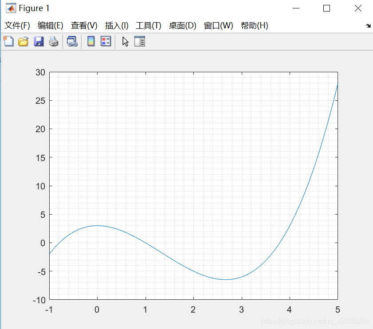Click y-axis tick label 20
Image resolution: width=373 pixels, height=329 pixels.
coord(40,129)
